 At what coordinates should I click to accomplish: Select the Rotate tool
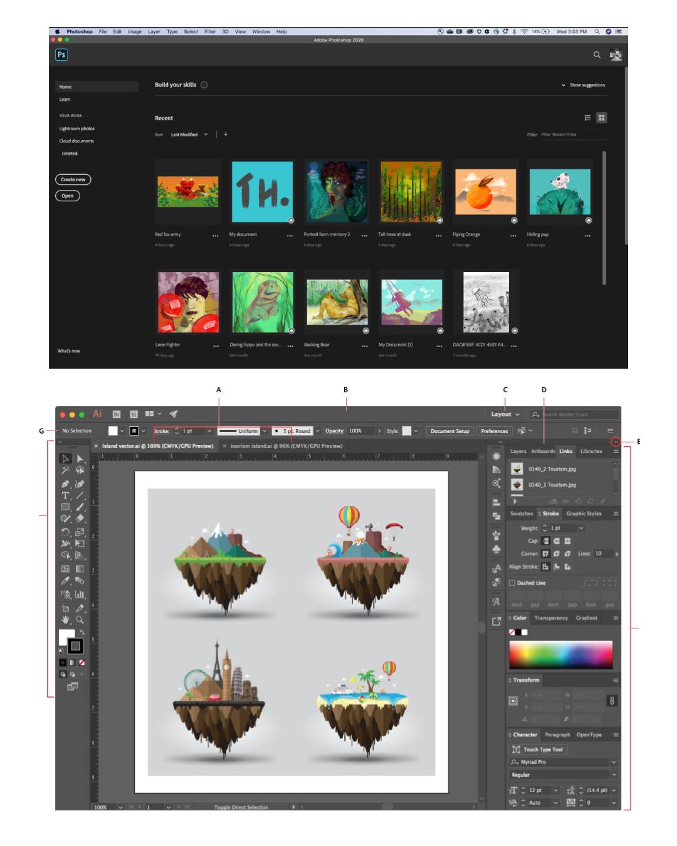pos(65,532)
